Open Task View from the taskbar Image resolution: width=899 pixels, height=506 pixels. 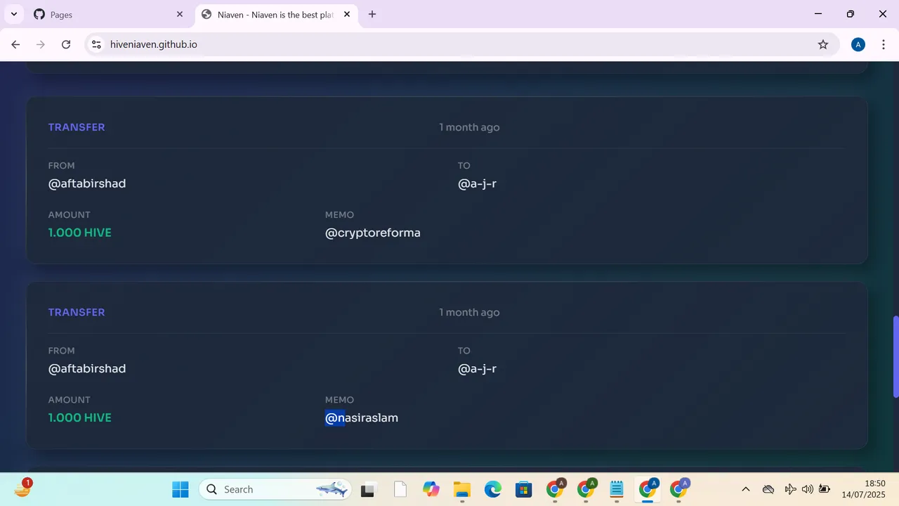pos(367,489)
